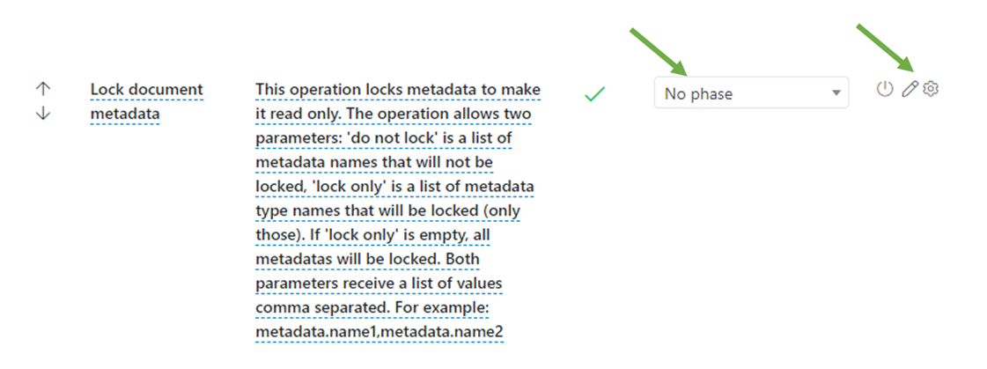
Task: Move the operation up with the up arrow
Action: pos(43,90)
